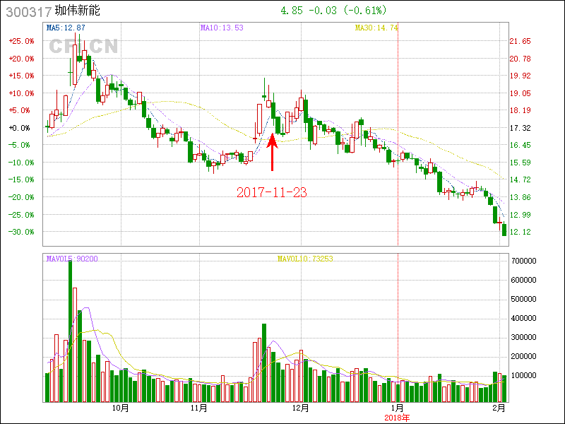Click the -30.0% label on left axis
This screenshot has height=424, width=565.
[21, 232]
